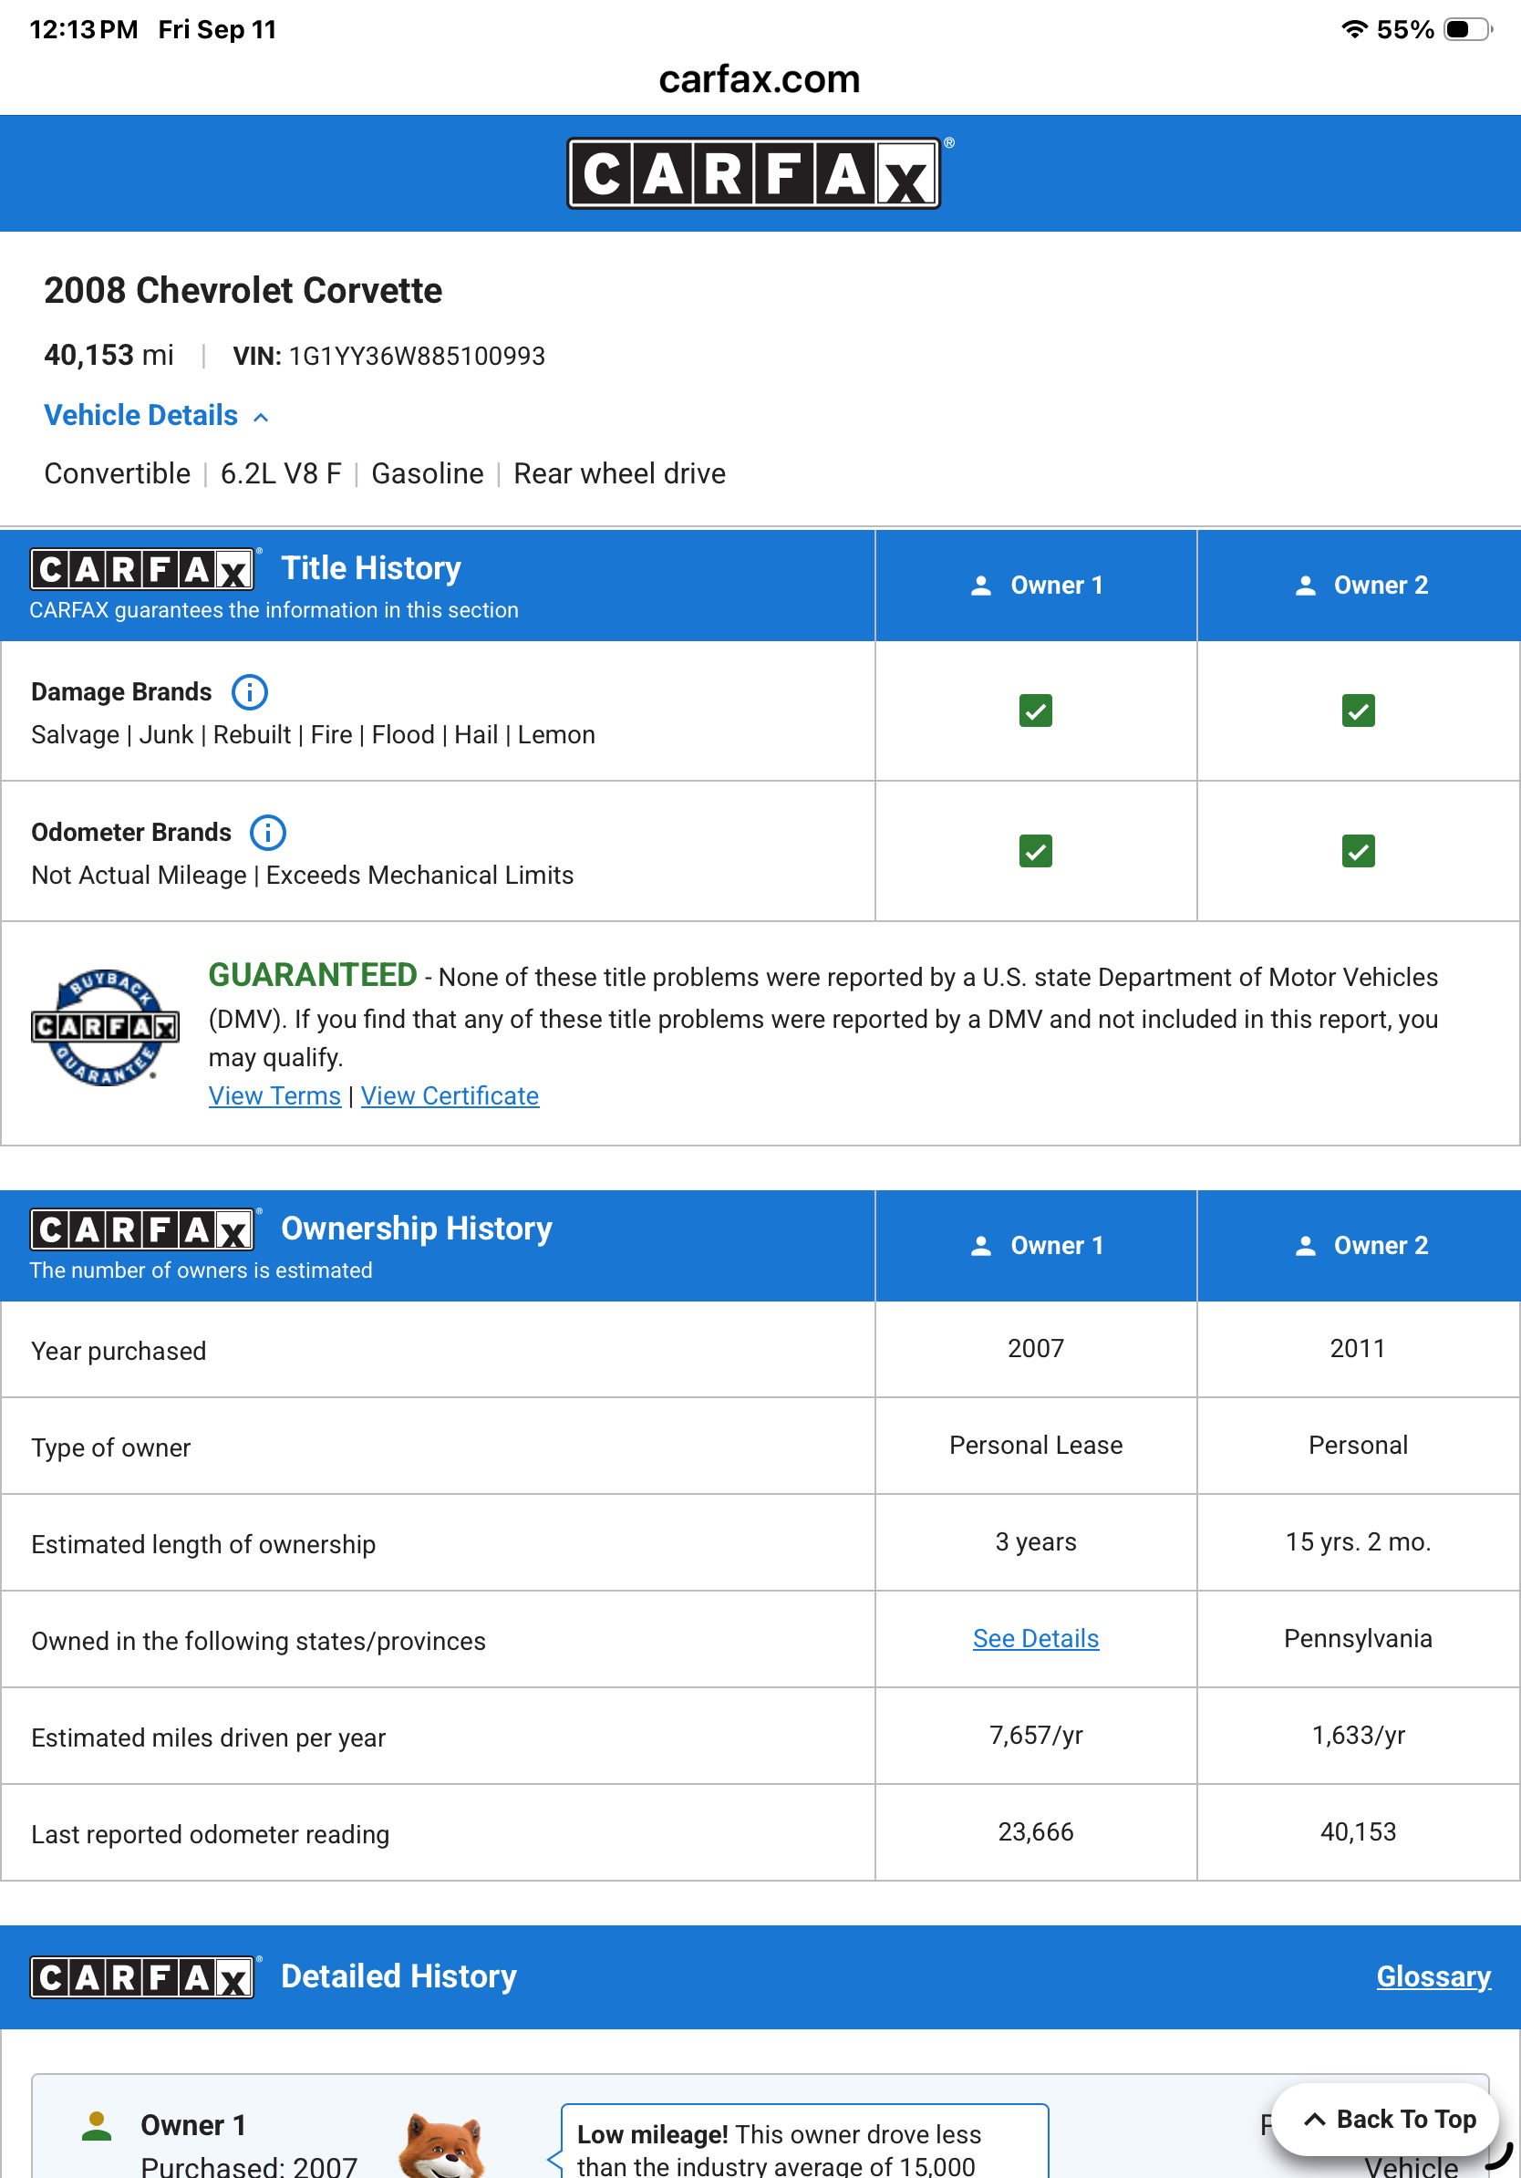Click the fox mascot image

point(442,2145)
